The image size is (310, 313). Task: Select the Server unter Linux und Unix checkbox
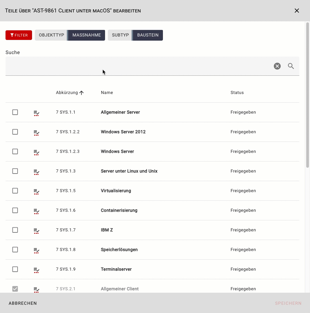pos(15,171)
